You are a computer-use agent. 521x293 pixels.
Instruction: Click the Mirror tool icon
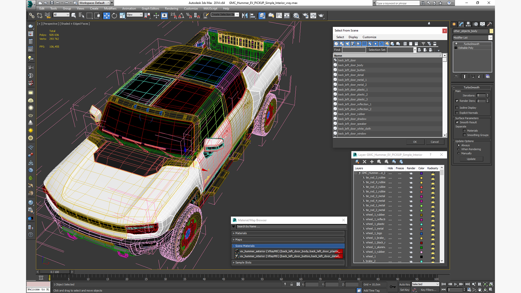pos(245,16)
